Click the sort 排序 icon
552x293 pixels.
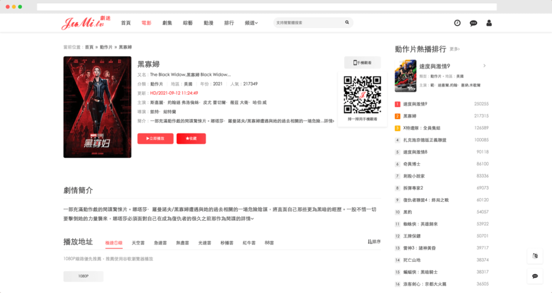click(x=374, y=242)
